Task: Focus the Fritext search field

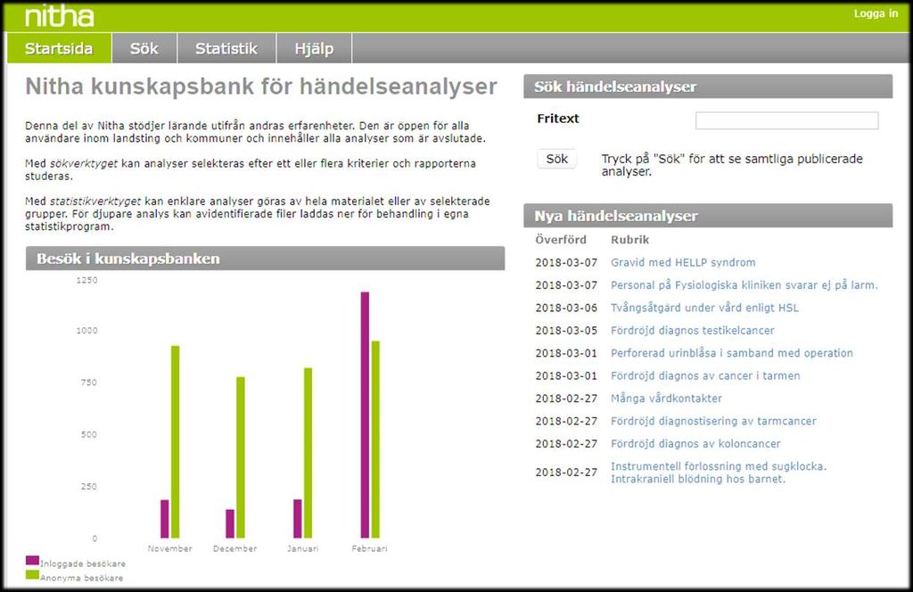Action: 786,120
